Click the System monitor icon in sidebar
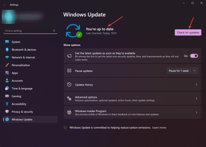Image resolution: width=206 pixels, height=147 pixels. 7,42
